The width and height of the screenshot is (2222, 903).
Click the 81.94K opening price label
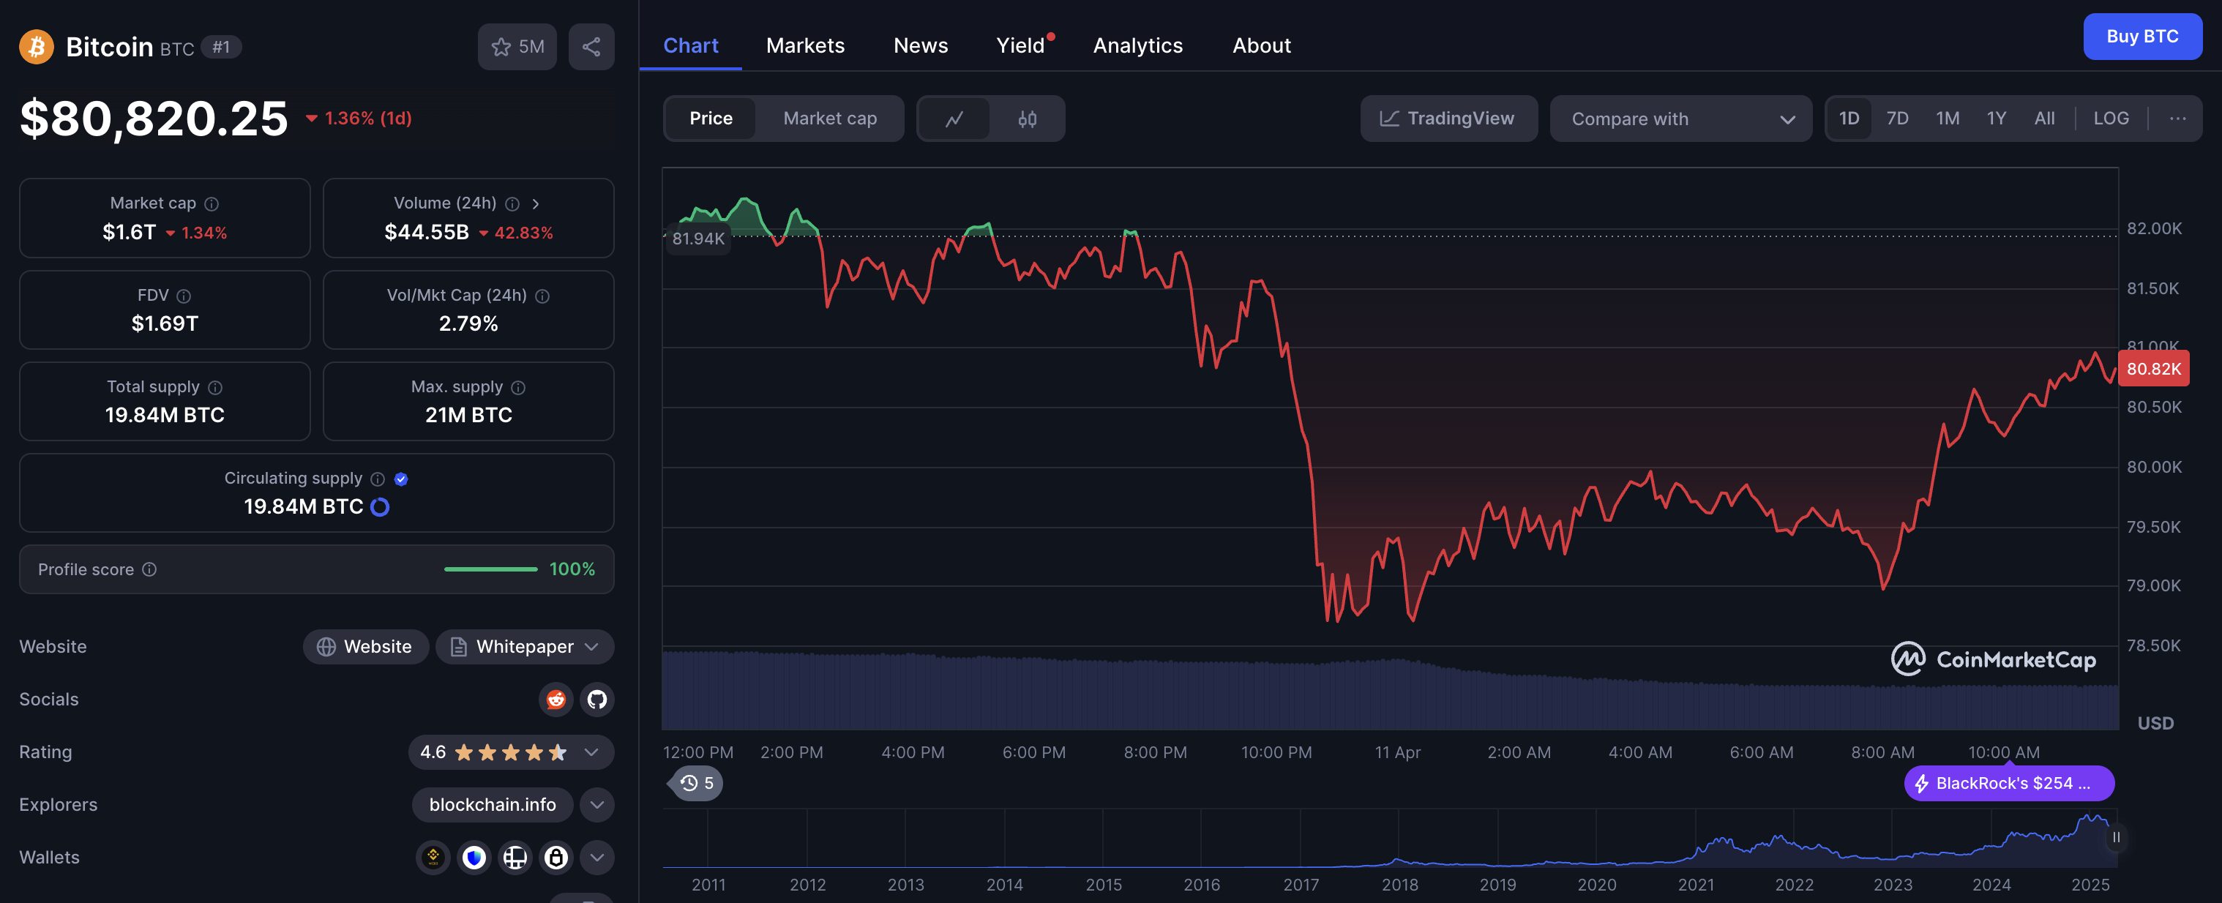[x=697, y=239]
